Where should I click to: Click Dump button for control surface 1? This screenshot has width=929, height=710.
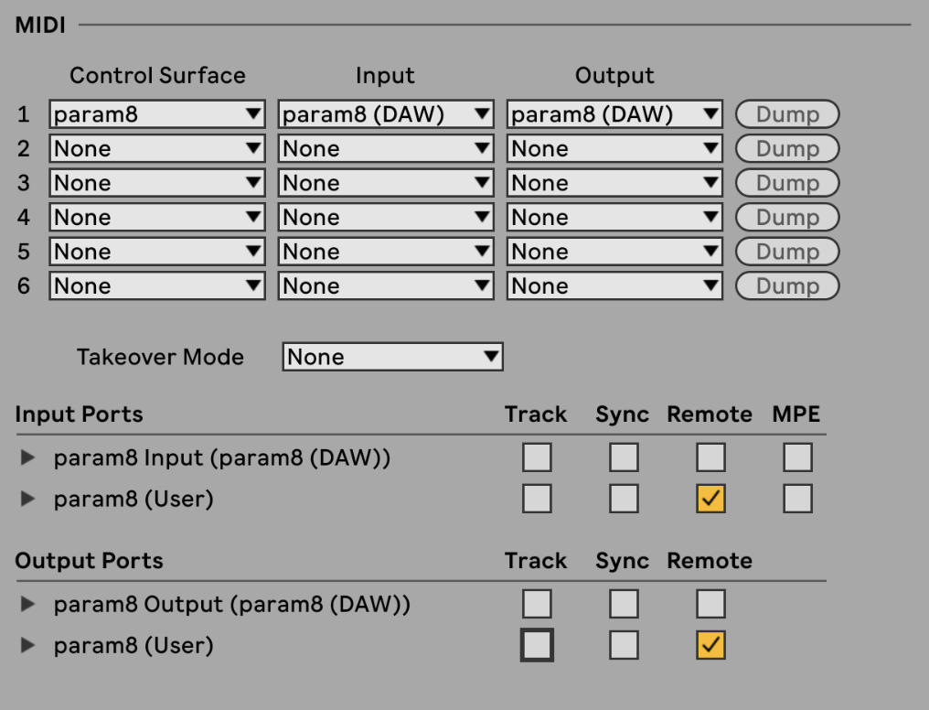pyautogui.click(x=787, y=113)
